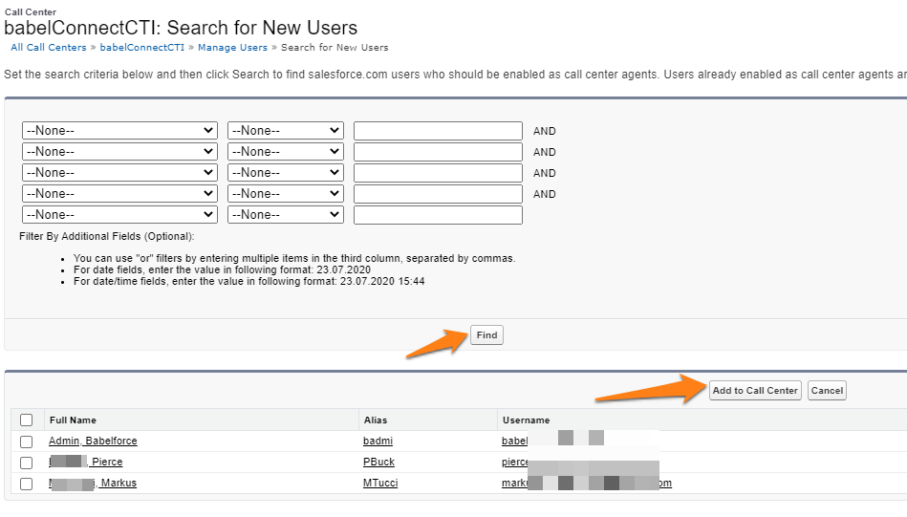Click the first row filter value field
Image resolution: width=907 pixels, height=517 pixels.
[438, 131]
